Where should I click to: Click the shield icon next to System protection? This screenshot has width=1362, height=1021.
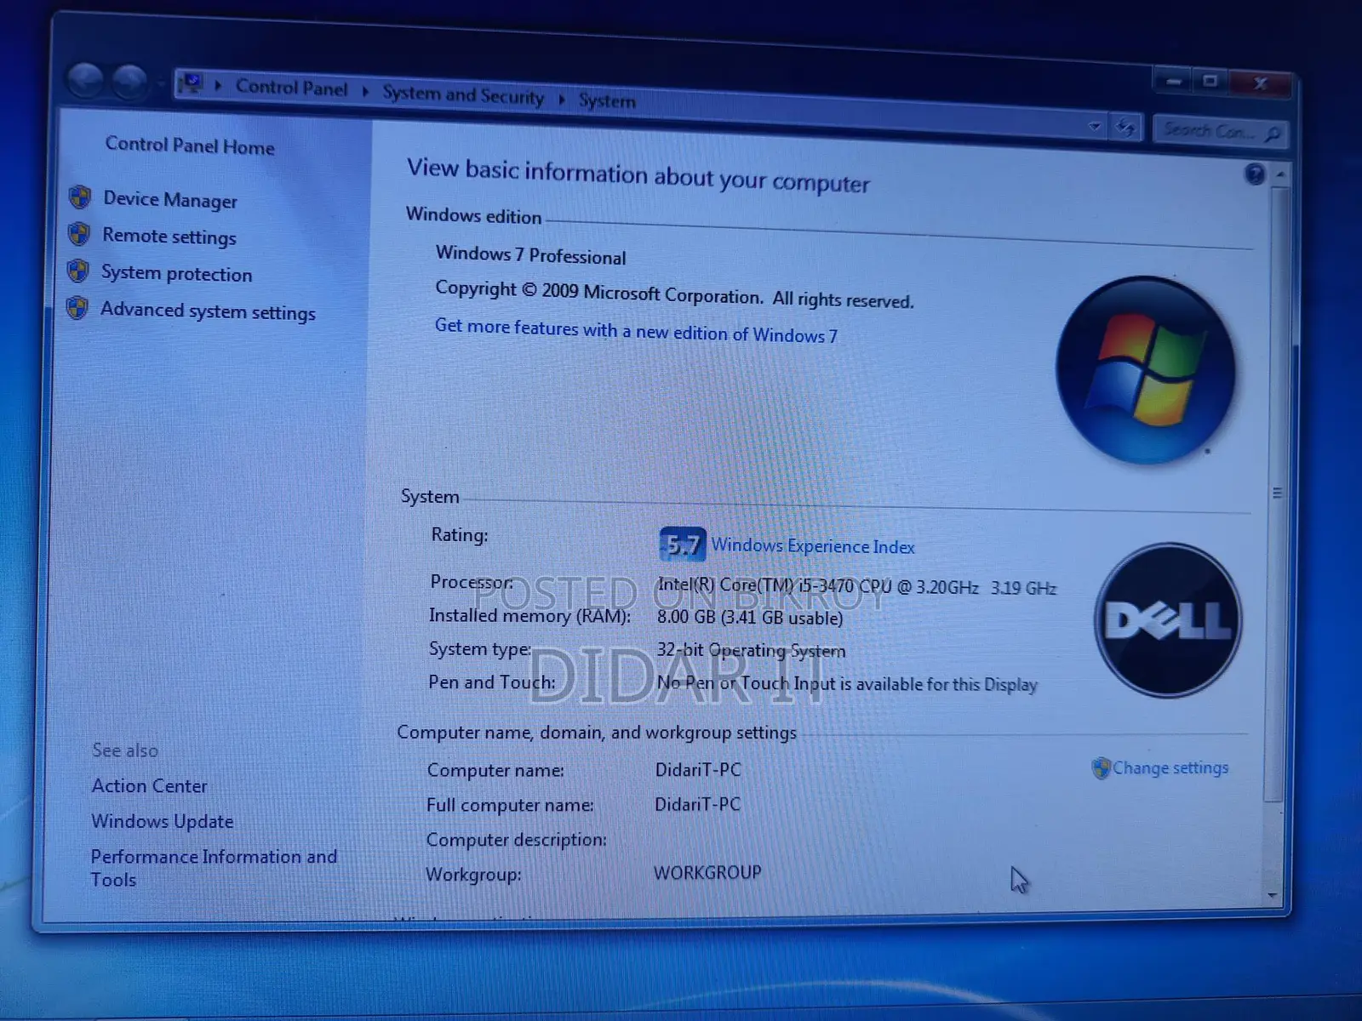78,271
